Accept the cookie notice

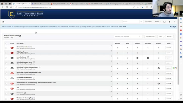coord(173,26)
